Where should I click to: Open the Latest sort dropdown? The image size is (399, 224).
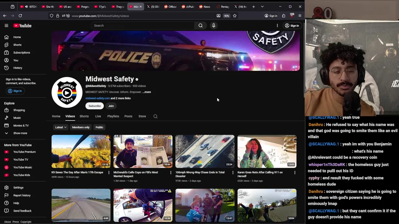[x=60, y=127]
